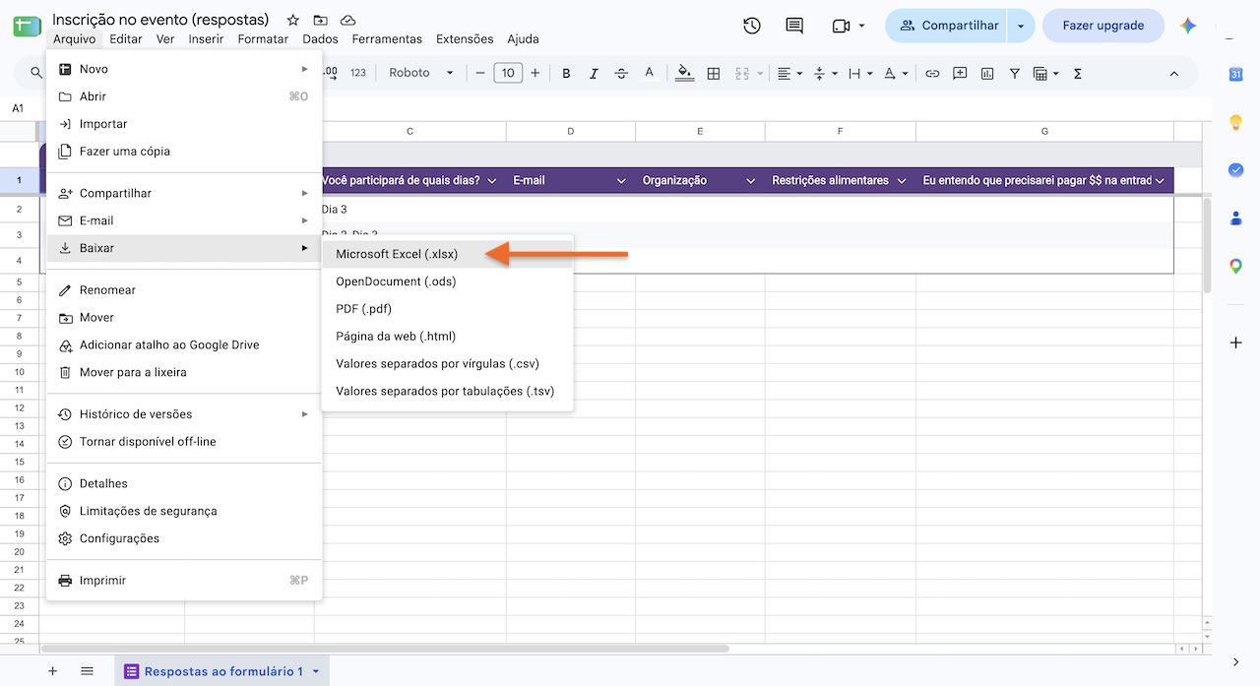
Task: Open the Roboto font dropdown
Action: point(421,73)
